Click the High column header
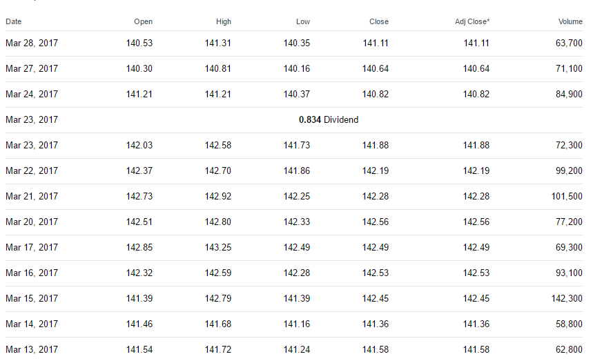The width and height of the screenshot is (593, 361). pos(224,21)
